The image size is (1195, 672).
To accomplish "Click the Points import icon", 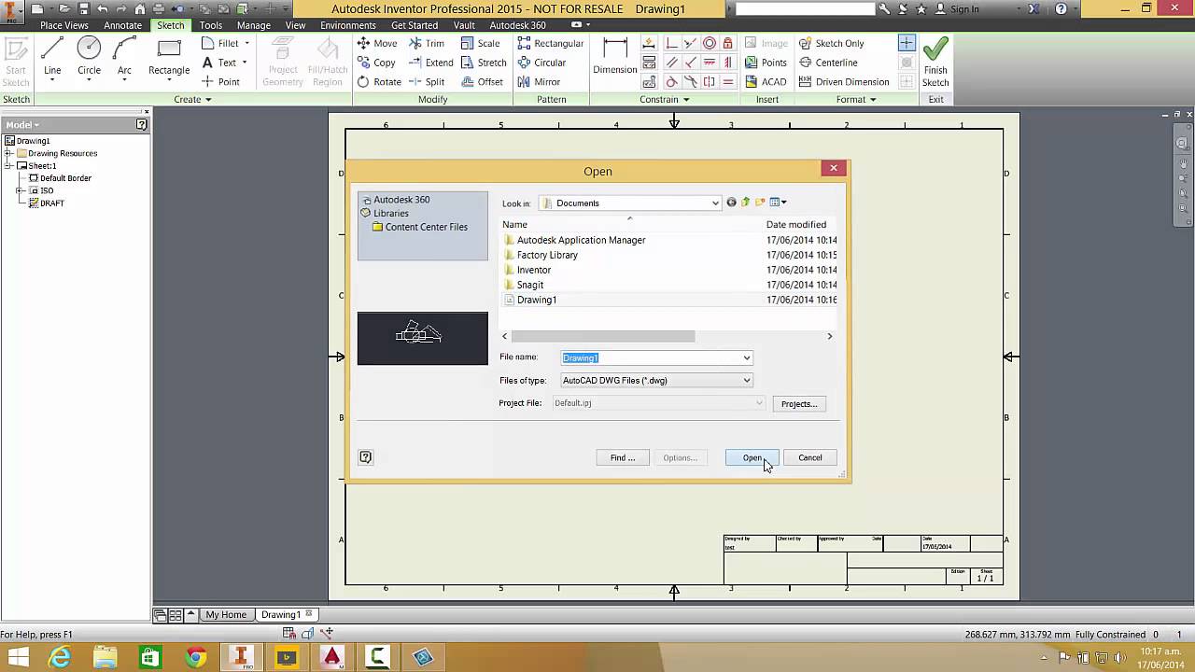I will (766, 63).
